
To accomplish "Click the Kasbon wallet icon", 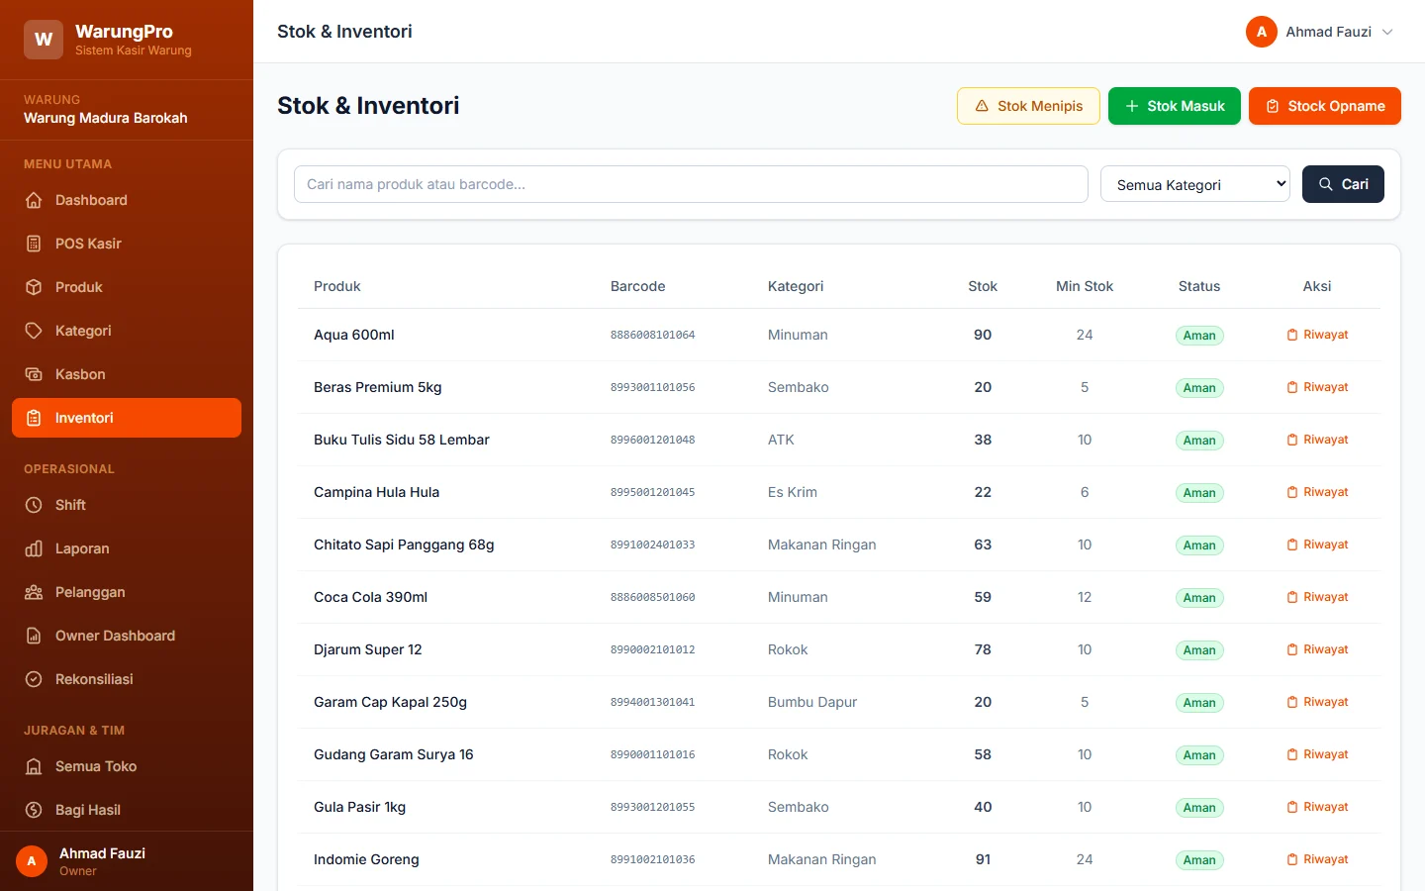I will [34, 374].
